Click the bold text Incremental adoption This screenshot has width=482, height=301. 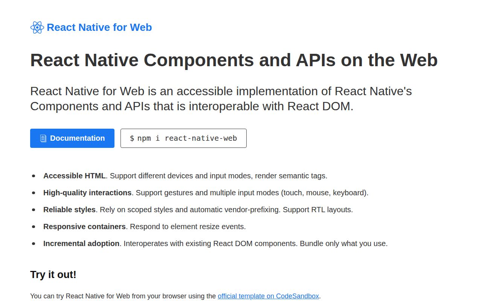pyautogui.click(x=81, y=243)
